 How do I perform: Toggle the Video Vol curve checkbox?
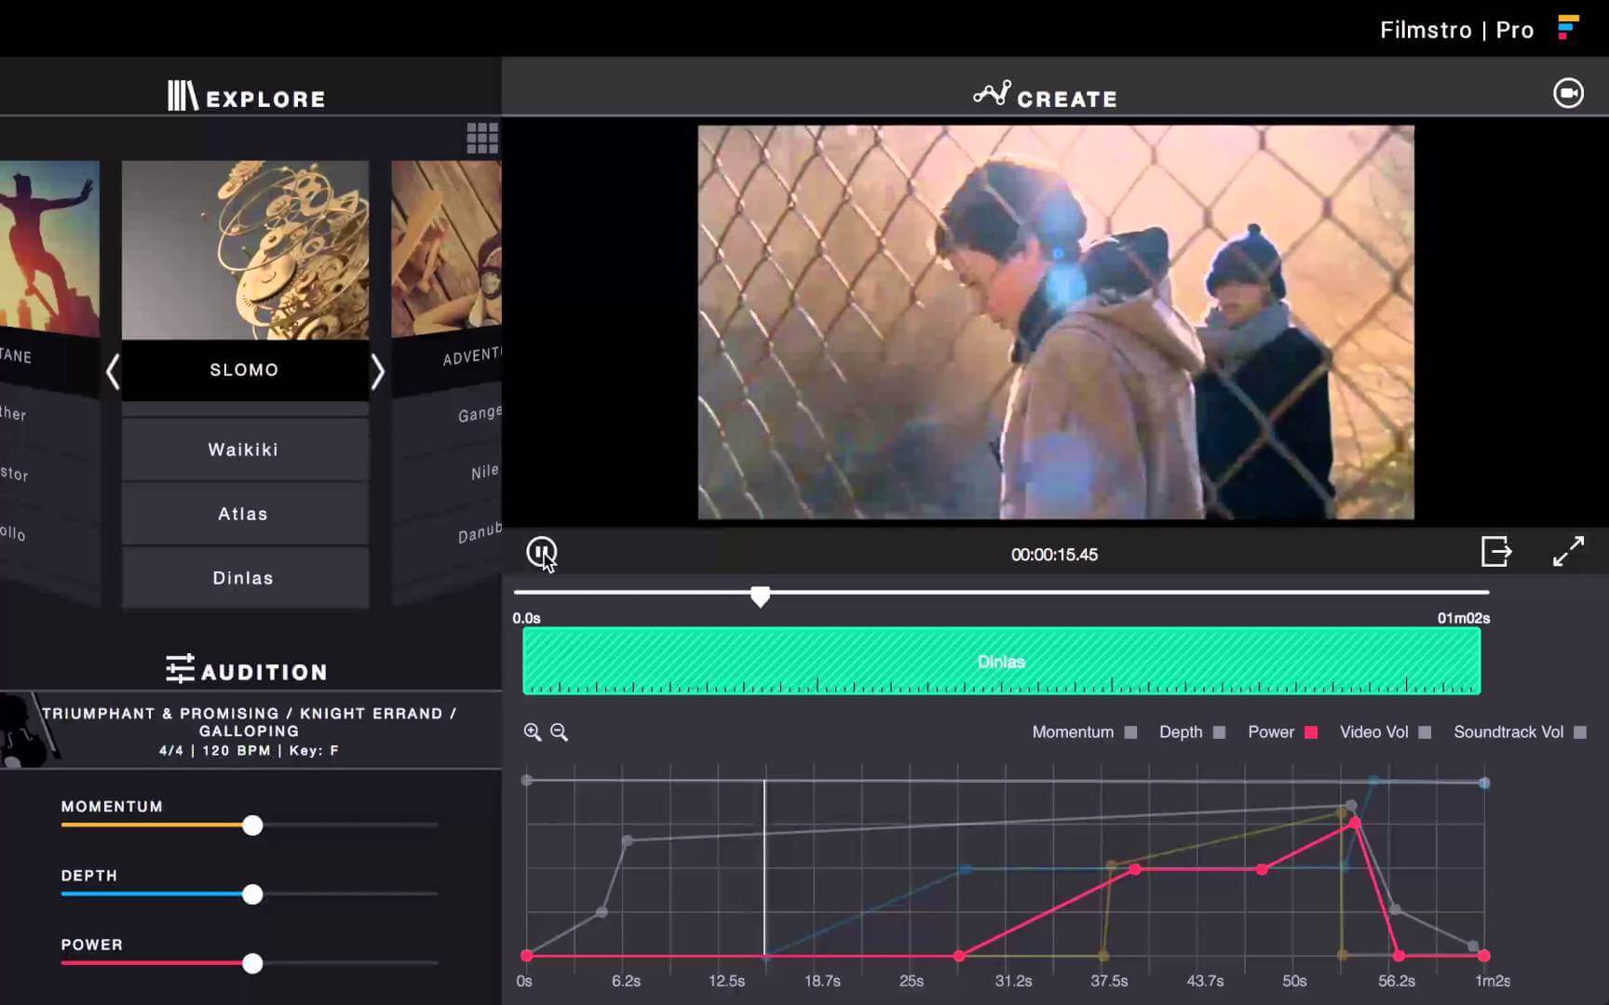(x=1425, y=732)
